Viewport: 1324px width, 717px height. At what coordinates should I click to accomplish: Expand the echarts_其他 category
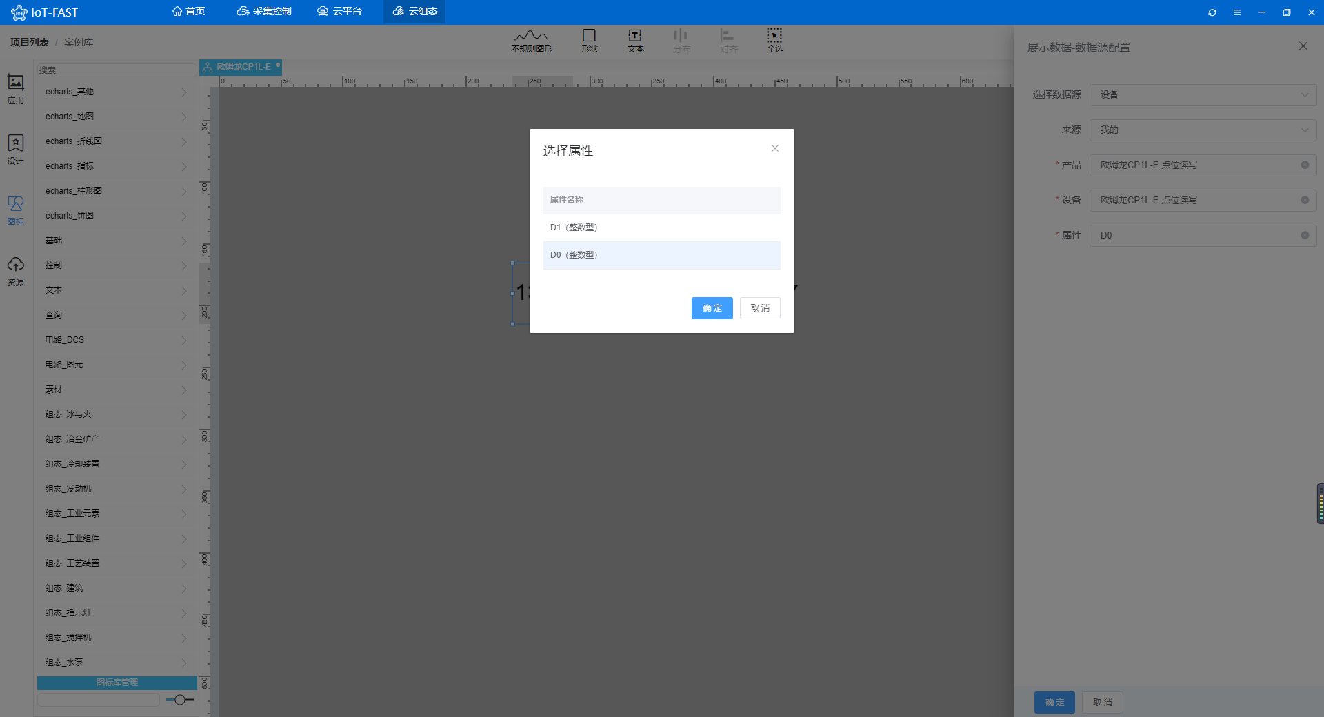(x=116, y=92)
